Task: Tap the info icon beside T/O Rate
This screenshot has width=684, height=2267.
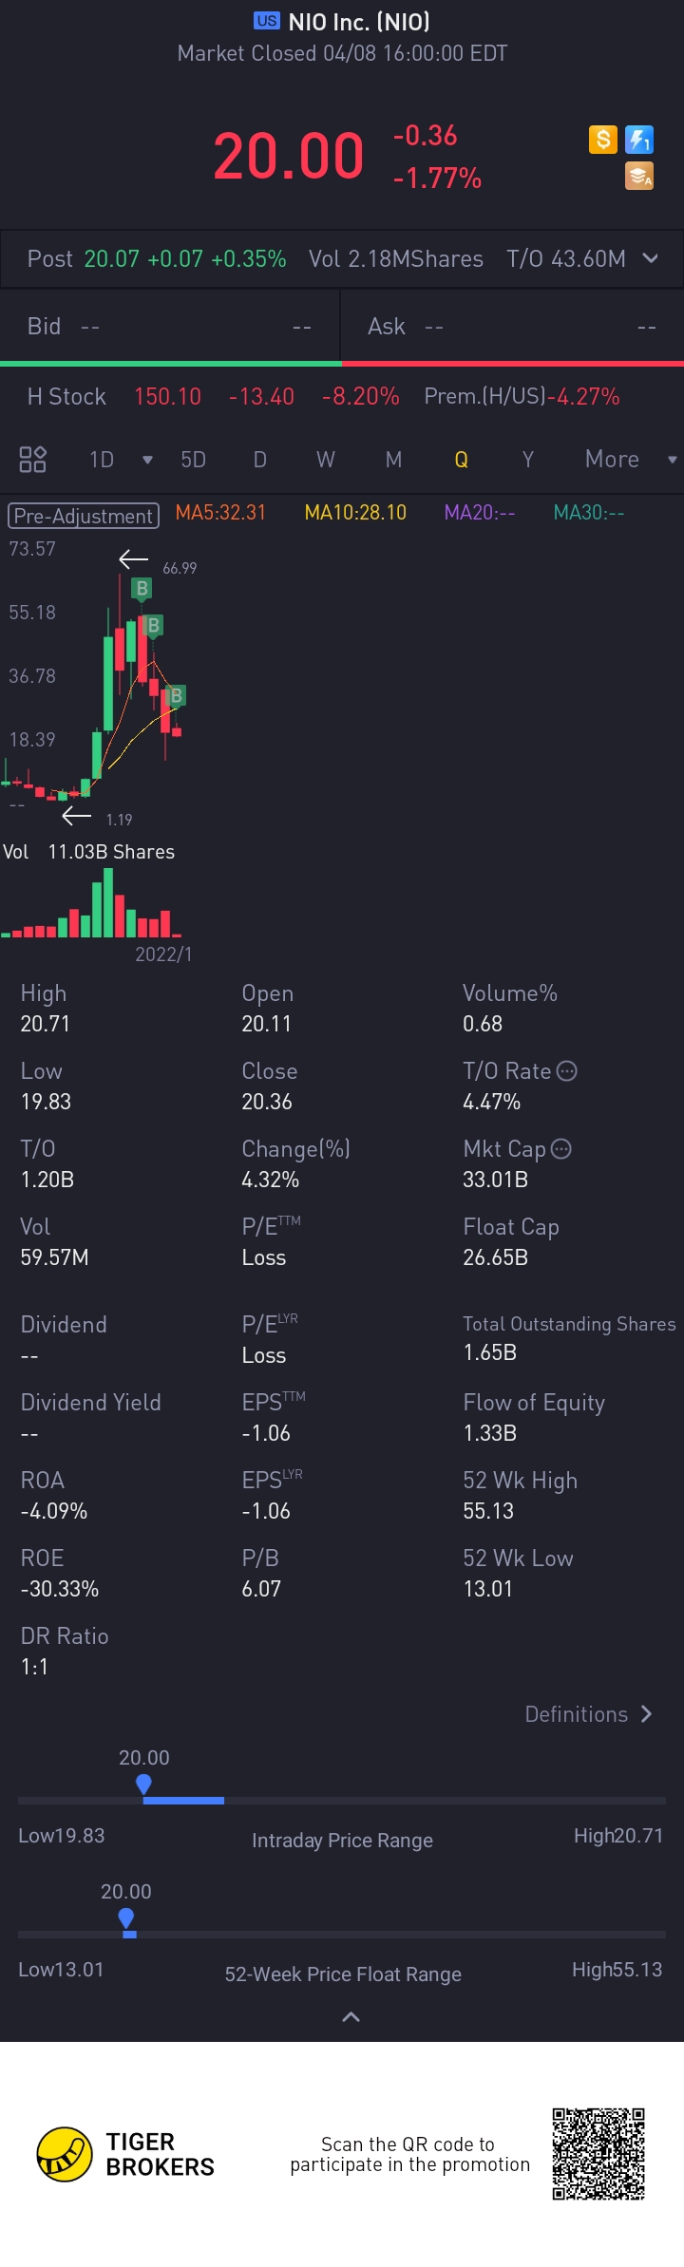Action: point(567,1071)
